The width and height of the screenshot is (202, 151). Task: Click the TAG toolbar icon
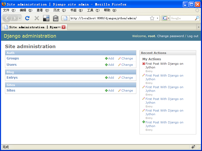coord(56,18)
